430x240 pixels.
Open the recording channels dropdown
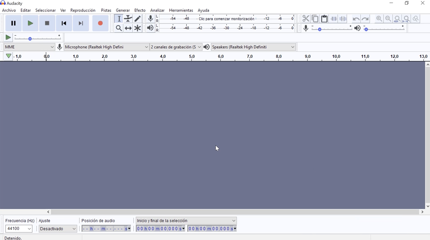176,47
